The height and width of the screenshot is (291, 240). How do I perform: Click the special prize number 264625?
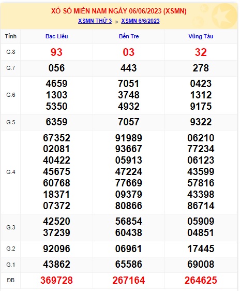tap(201, 281)
